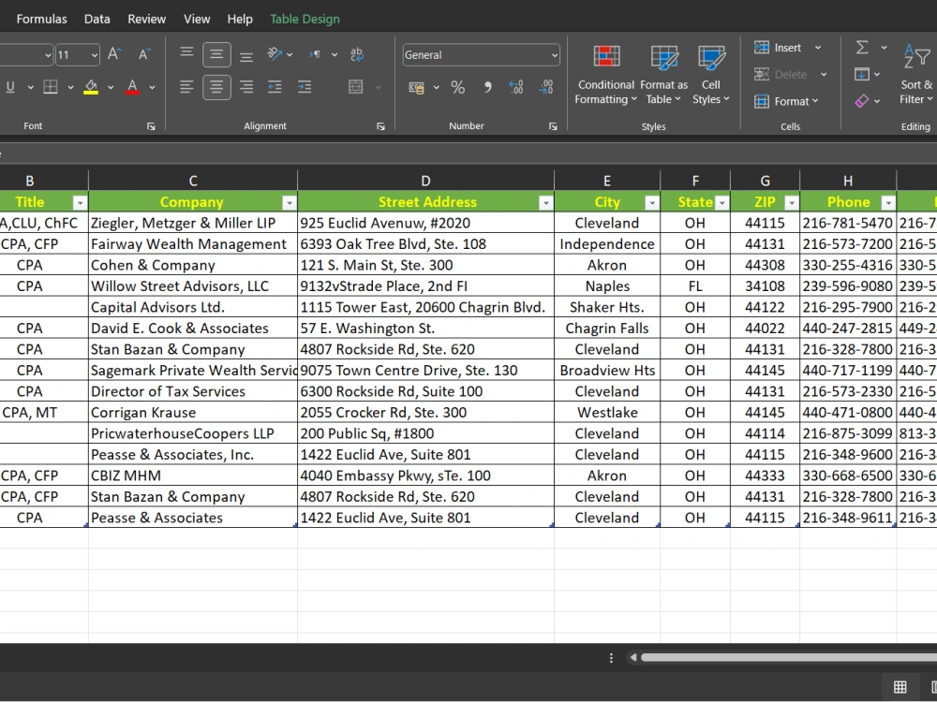Click Increase Font Size icon
937x702 pixels.
coord(114,54)
